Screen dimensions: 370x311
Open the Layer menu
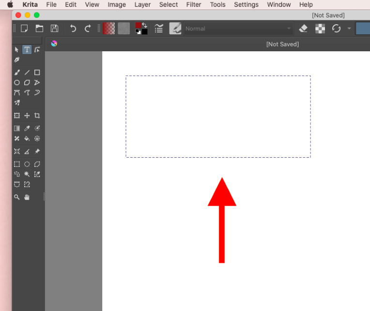[x=142, y=4]
